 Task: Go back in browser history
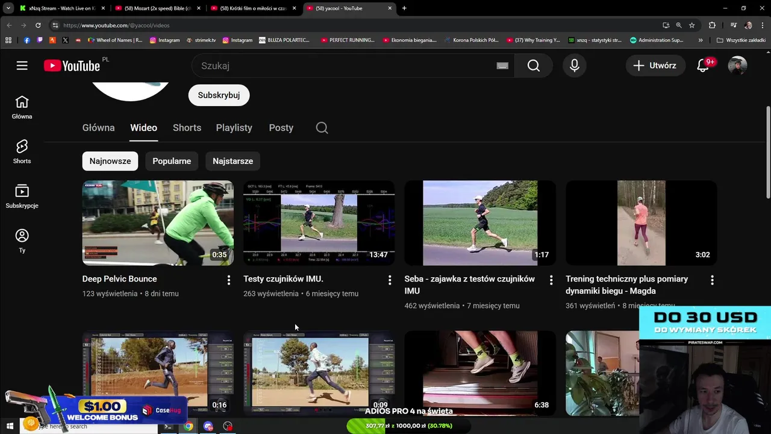(9, 25)
